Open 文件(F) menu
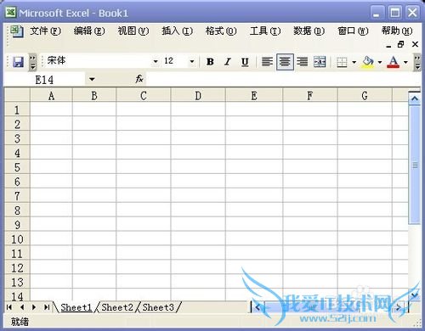The image size is (425, 331). click(x=45, y=31)
